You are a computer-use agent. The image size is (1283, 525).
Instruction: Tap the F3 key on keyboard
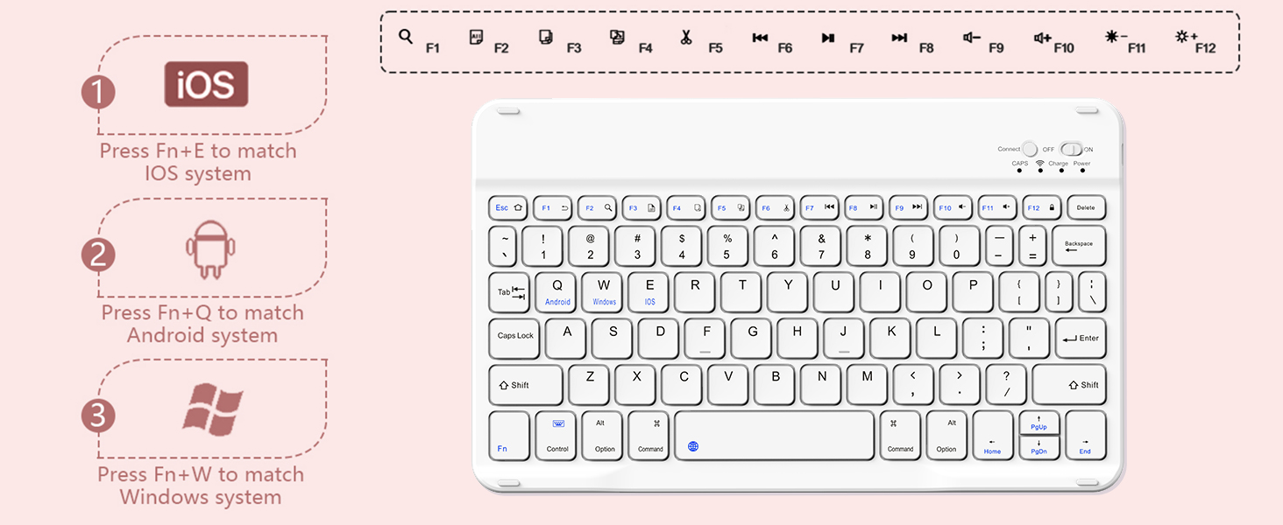641,208
